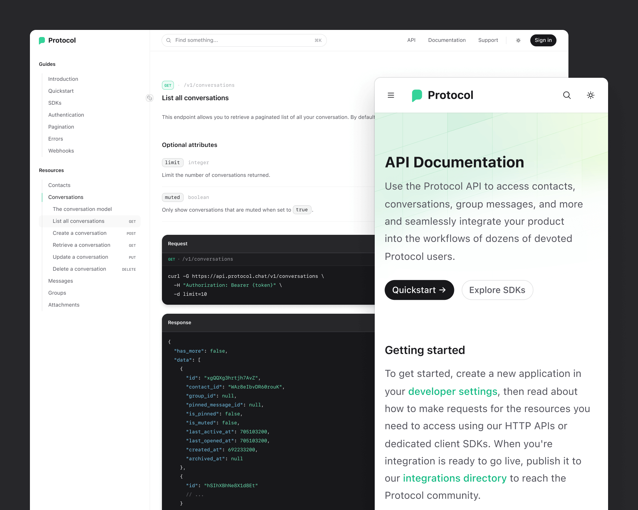
Task: Expand the Groups resource section
Action: (57, 293)
